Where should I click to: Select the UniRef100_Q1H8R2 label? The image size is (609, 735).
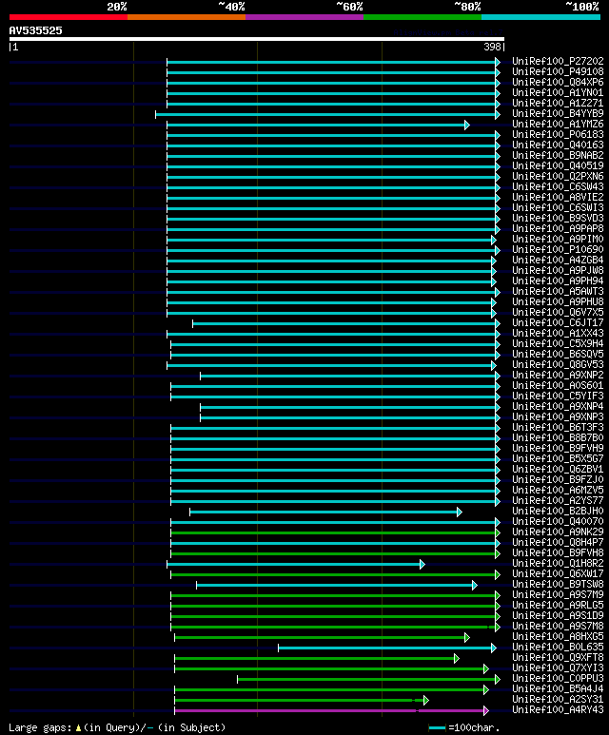(558, 564)
